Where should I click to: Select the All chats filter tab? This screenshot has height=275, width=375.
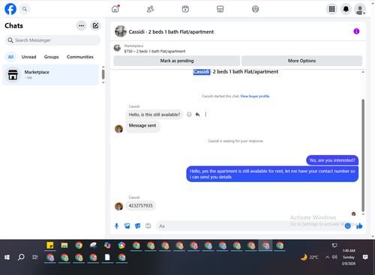(x=10, y=57)
